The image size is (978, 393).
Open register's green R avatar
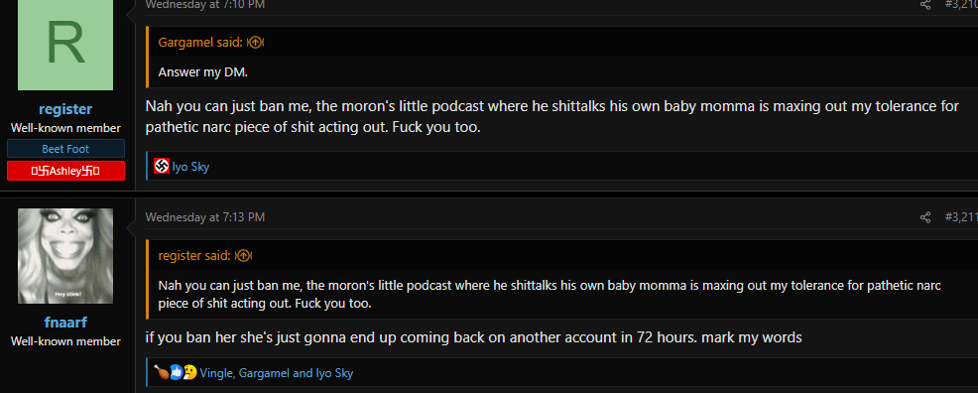(65, 43)
